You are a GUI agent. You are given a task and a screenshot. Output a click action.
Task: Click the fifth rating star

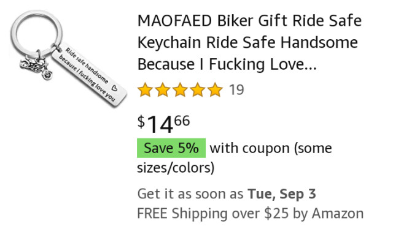(215, 90)
